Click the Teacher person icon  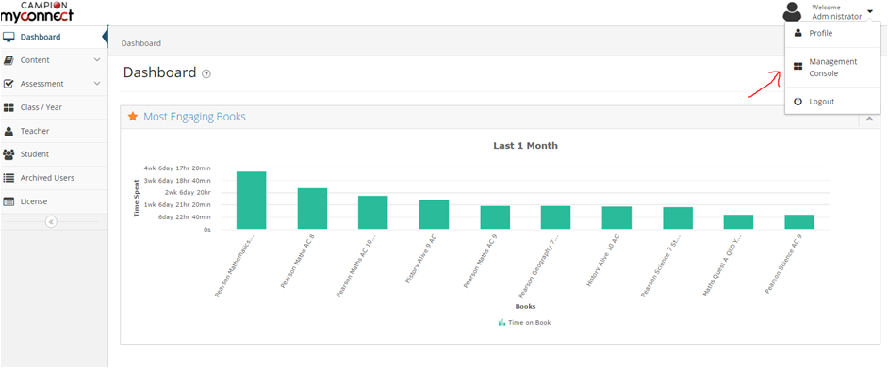pos(8,131)
